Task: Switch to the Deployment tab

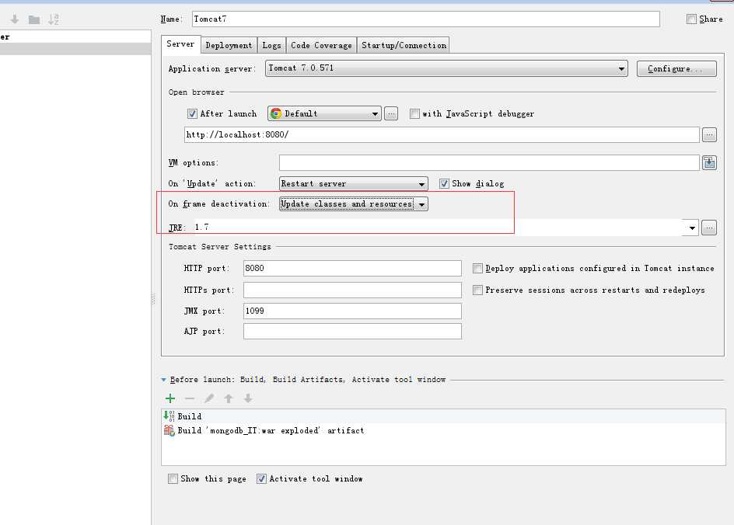Action: [229, 45]
